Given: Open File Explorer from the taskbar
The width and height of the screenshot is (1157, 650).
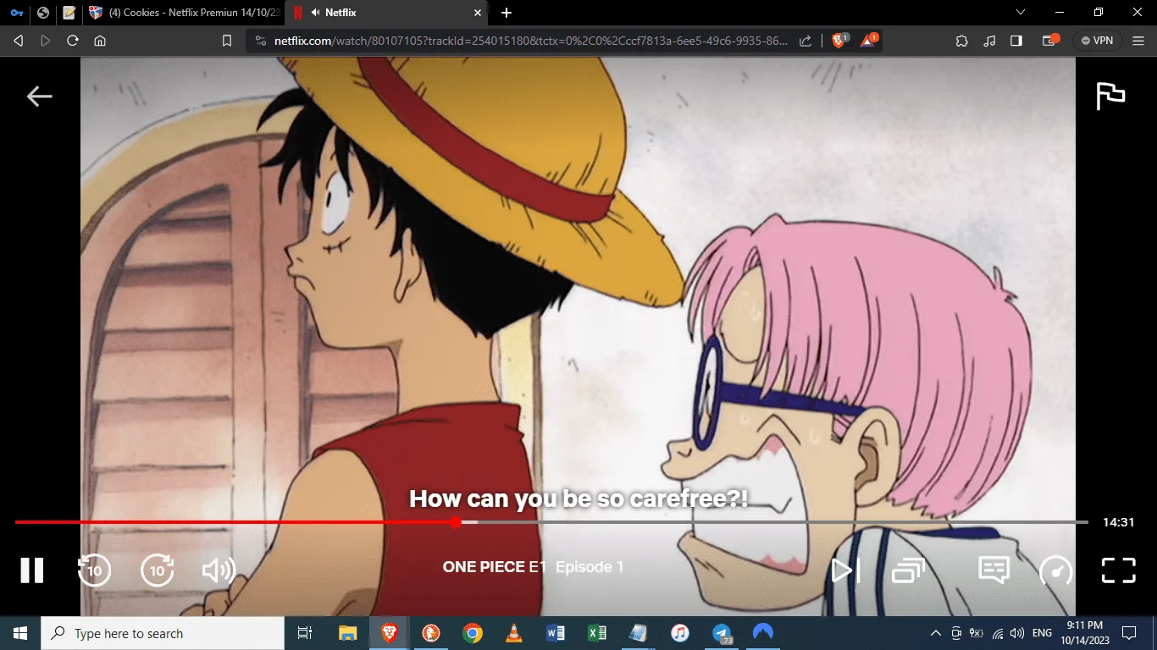Looking at the screenshot, I should [x=347, y=633].
